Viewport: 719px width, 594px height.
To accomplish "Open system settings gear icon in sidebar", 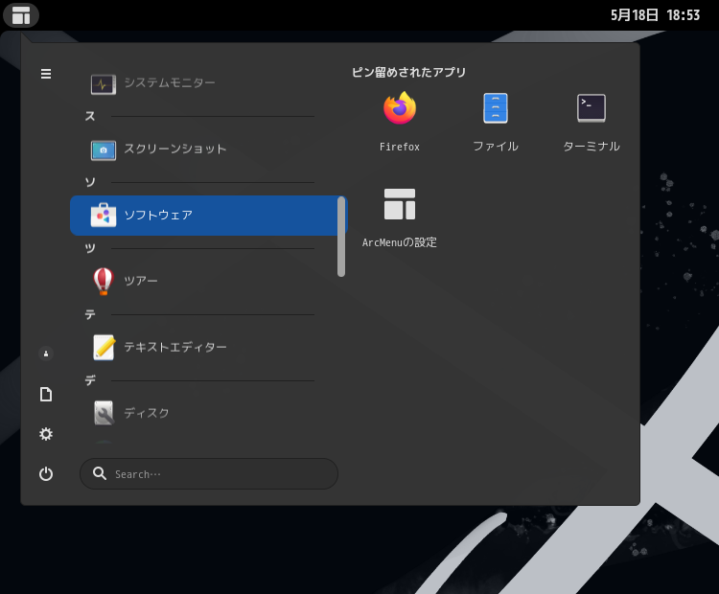I will (46, 434).
